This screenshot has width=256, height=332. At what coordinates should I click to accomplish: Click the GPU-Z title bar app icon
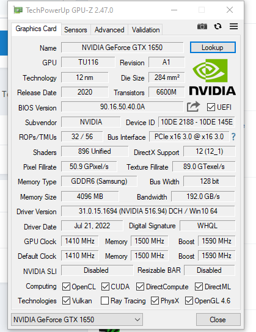[x=18, y=10]
